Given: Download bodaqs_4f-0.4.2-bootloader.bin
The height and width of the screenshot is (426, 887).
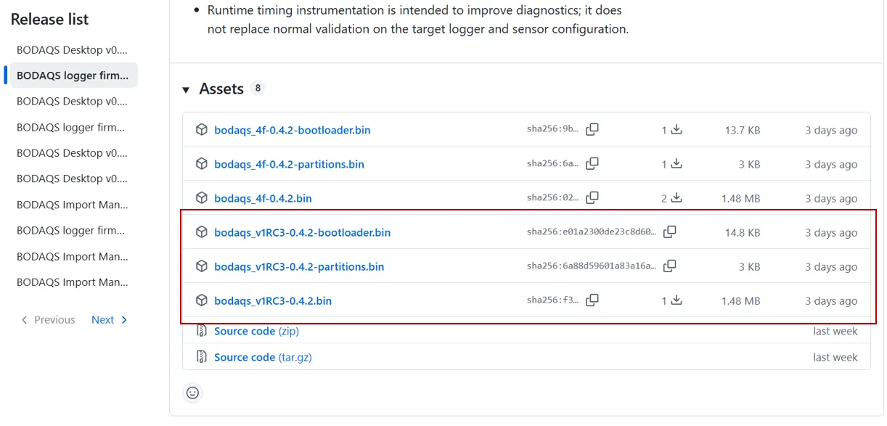Looking at the screenshot, I should coord(292,131).
